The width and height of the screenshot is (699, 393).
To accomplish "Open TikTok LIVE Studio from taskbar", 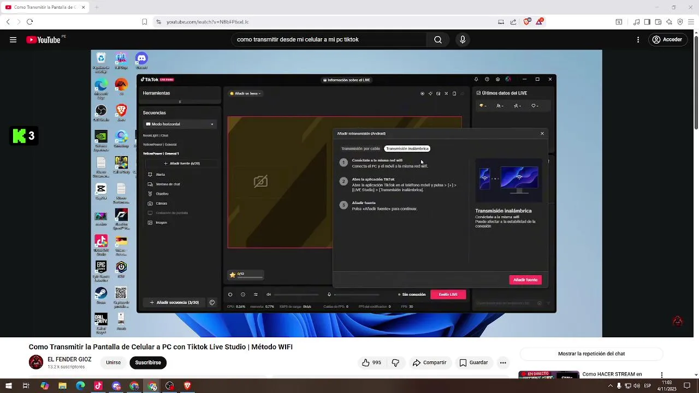I will tap(98, 386).
